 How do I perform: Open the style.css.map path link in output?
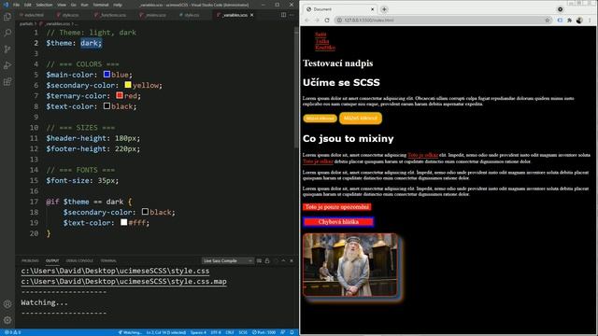coord(124,282)
